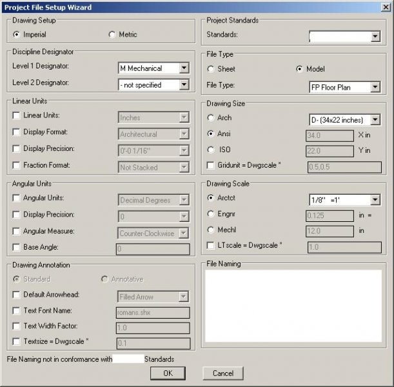Enable the Fraction Format checkbox
The width and height of the screenshot is (394, 387).
click(16, 165)
